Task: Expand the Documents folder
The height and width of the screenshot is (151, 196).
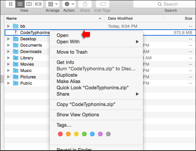Action: (9, 45)
